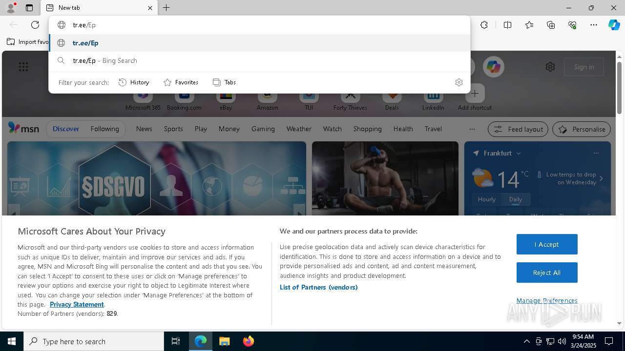Image resolution: width=625 pixels, height=351 pixels.
Task: Expand more categories ellipsis
Action: point(472,129)
